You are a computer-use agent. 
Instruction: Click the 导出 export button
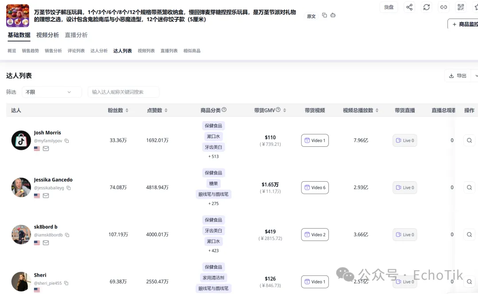(x=458, y=76)
